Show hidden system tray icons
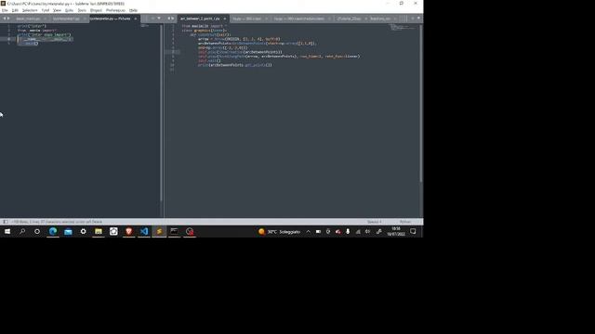The image size is (595, 334). pyautogui.click(x=308, y=231)
